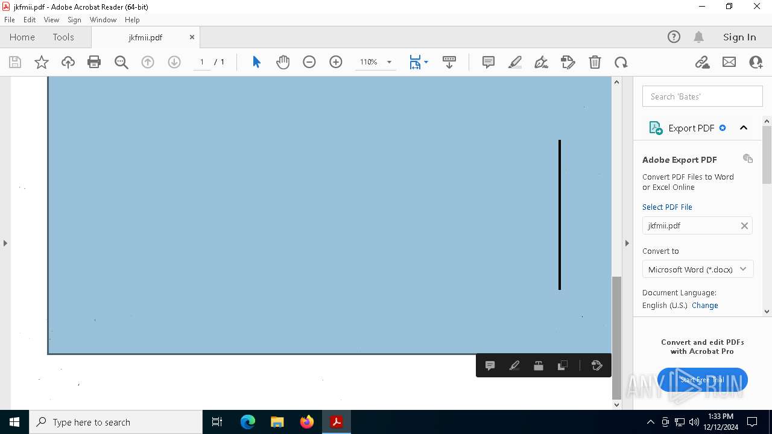Viewport: 772px width, 434px height.
Task: Open the Sign document pen tool
Action: (542, 62)
